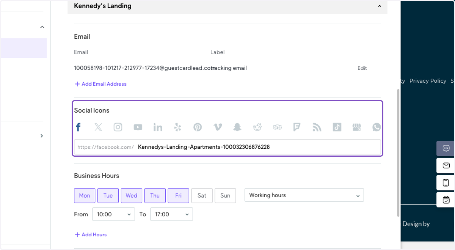The height and width of the screenshot is (250, 455).
Task: Open the To time 17:00 dropdown
Action: [x=171, y=214]
